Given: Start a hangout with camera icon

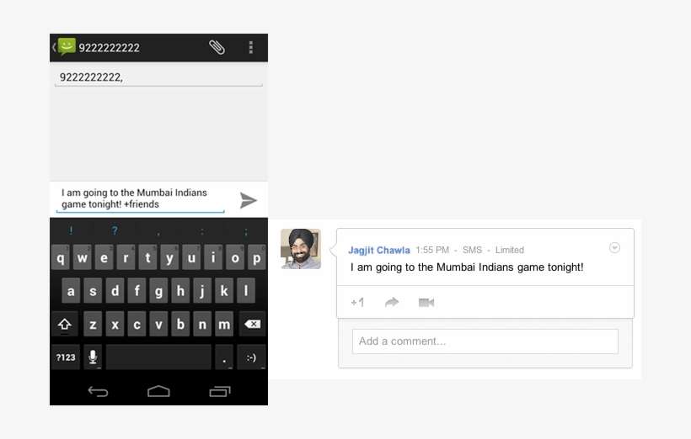Looking at the screenshot, I should pos(426,302).
